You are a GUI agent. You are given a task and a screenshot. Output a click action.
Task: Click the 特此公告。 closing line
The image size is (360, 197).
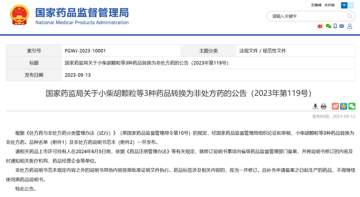click(x=26, y=189)
